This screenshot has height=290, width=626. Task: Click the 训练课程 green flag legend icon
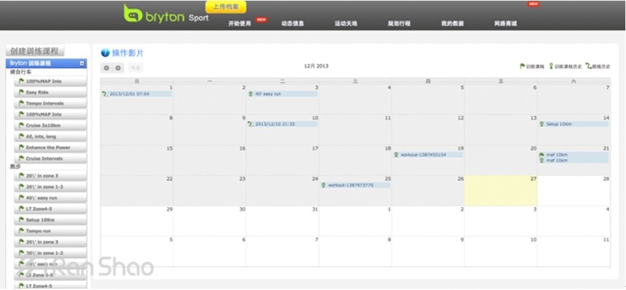[x=522, y=66]
